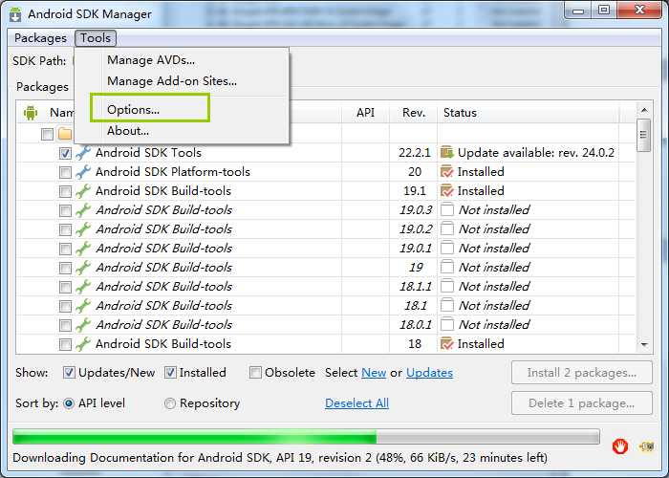The image size is (669, 478).
Task: Enable the Obsolete show filter
Action: (255, 373)
